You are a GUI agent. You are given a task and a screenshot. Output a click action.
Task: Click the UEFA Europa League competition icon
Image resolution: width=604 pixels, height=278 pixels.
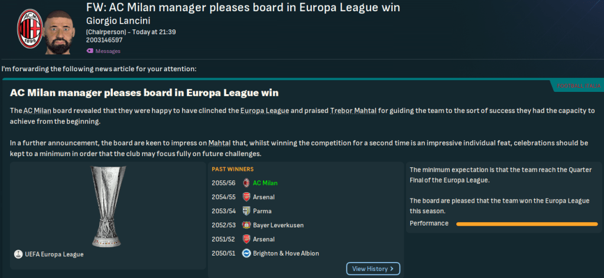tap(18, 254)
